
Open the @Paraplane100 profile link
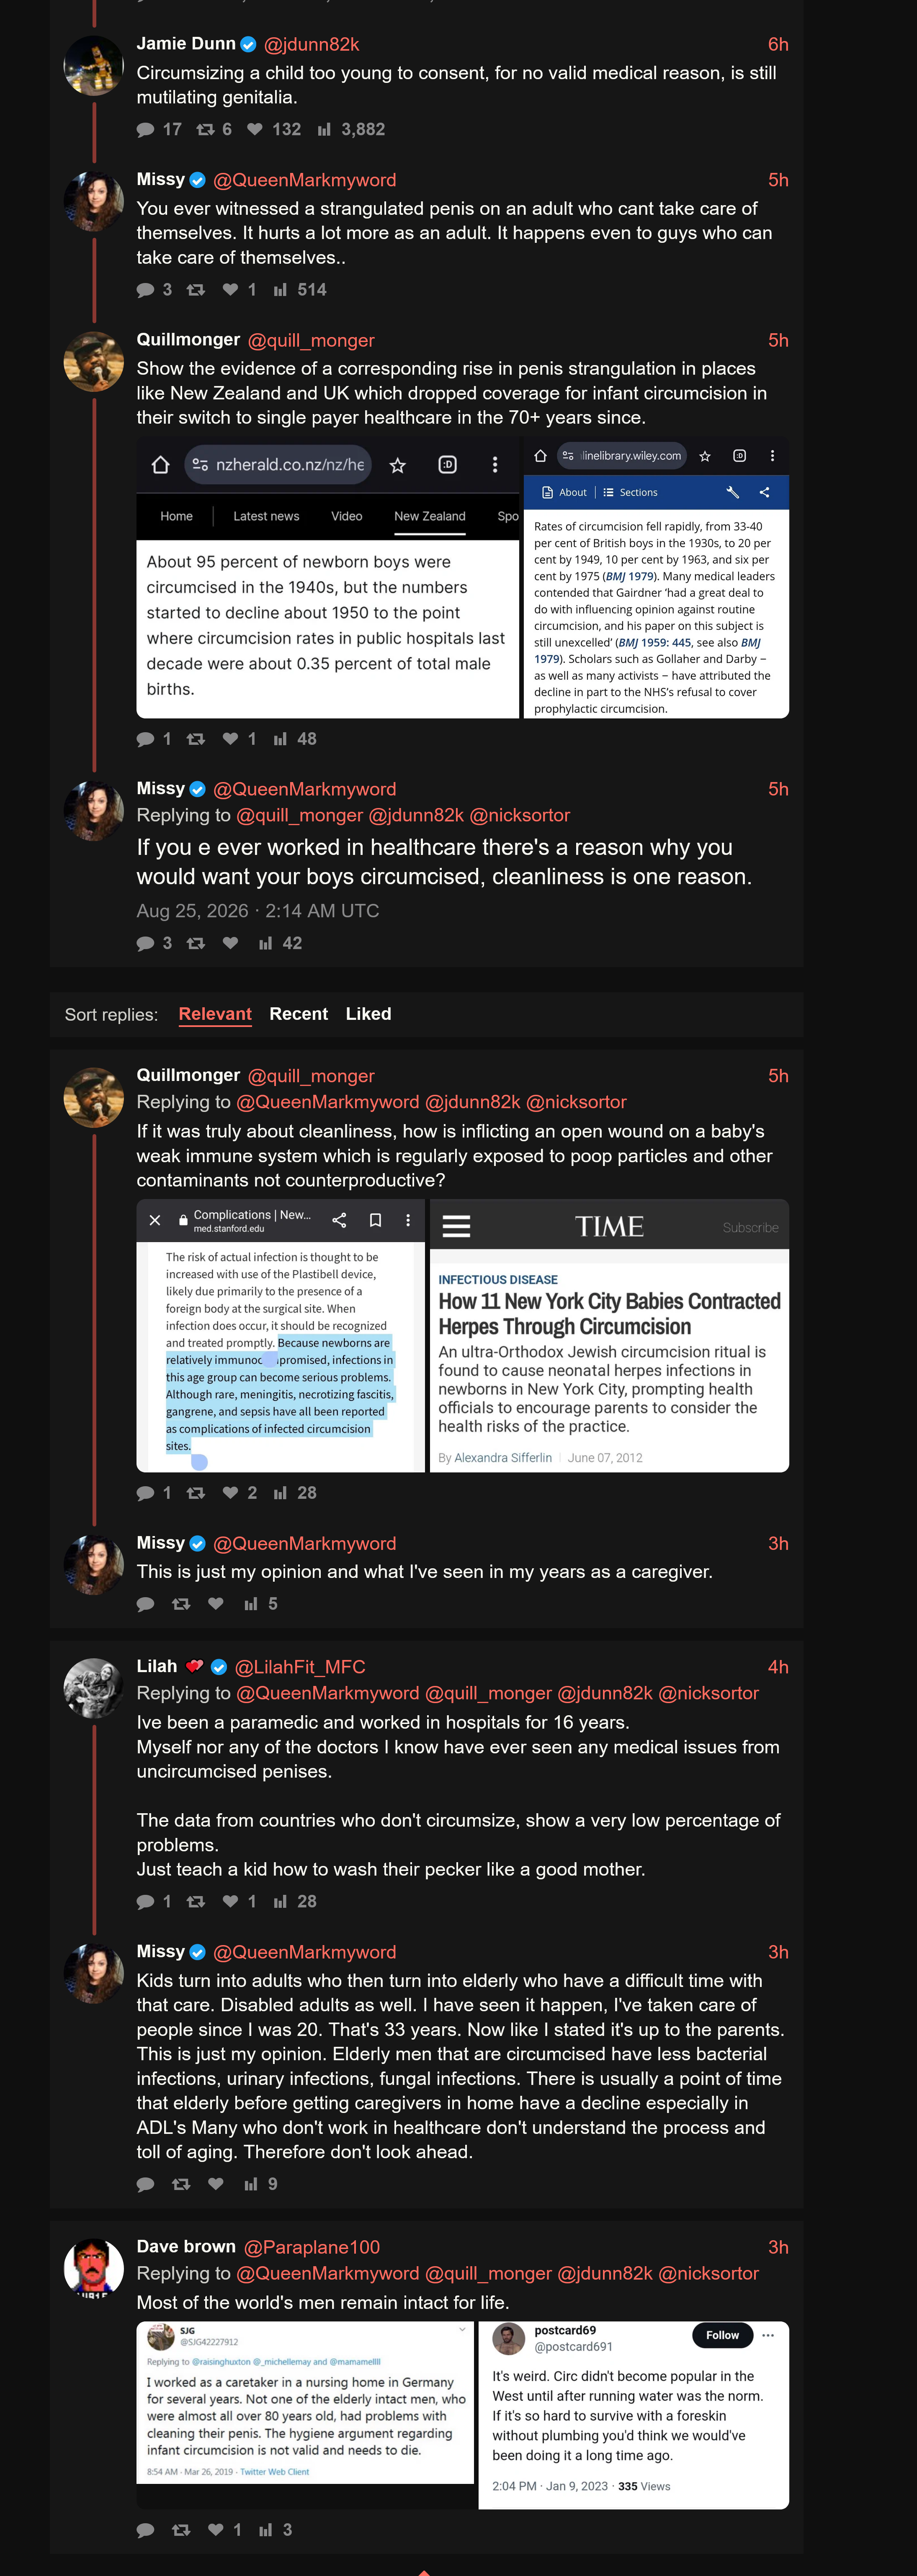pos(312,2247)
